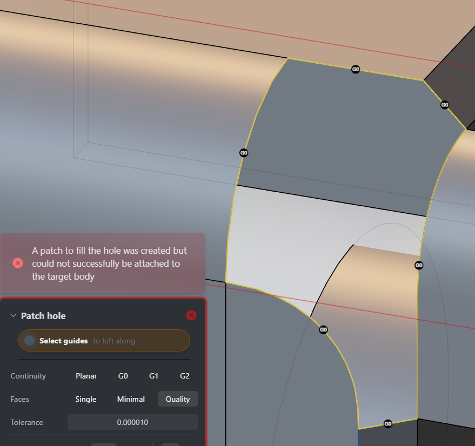
Task: Click the circular selector dot in Select guides
Action: (29, 341)
